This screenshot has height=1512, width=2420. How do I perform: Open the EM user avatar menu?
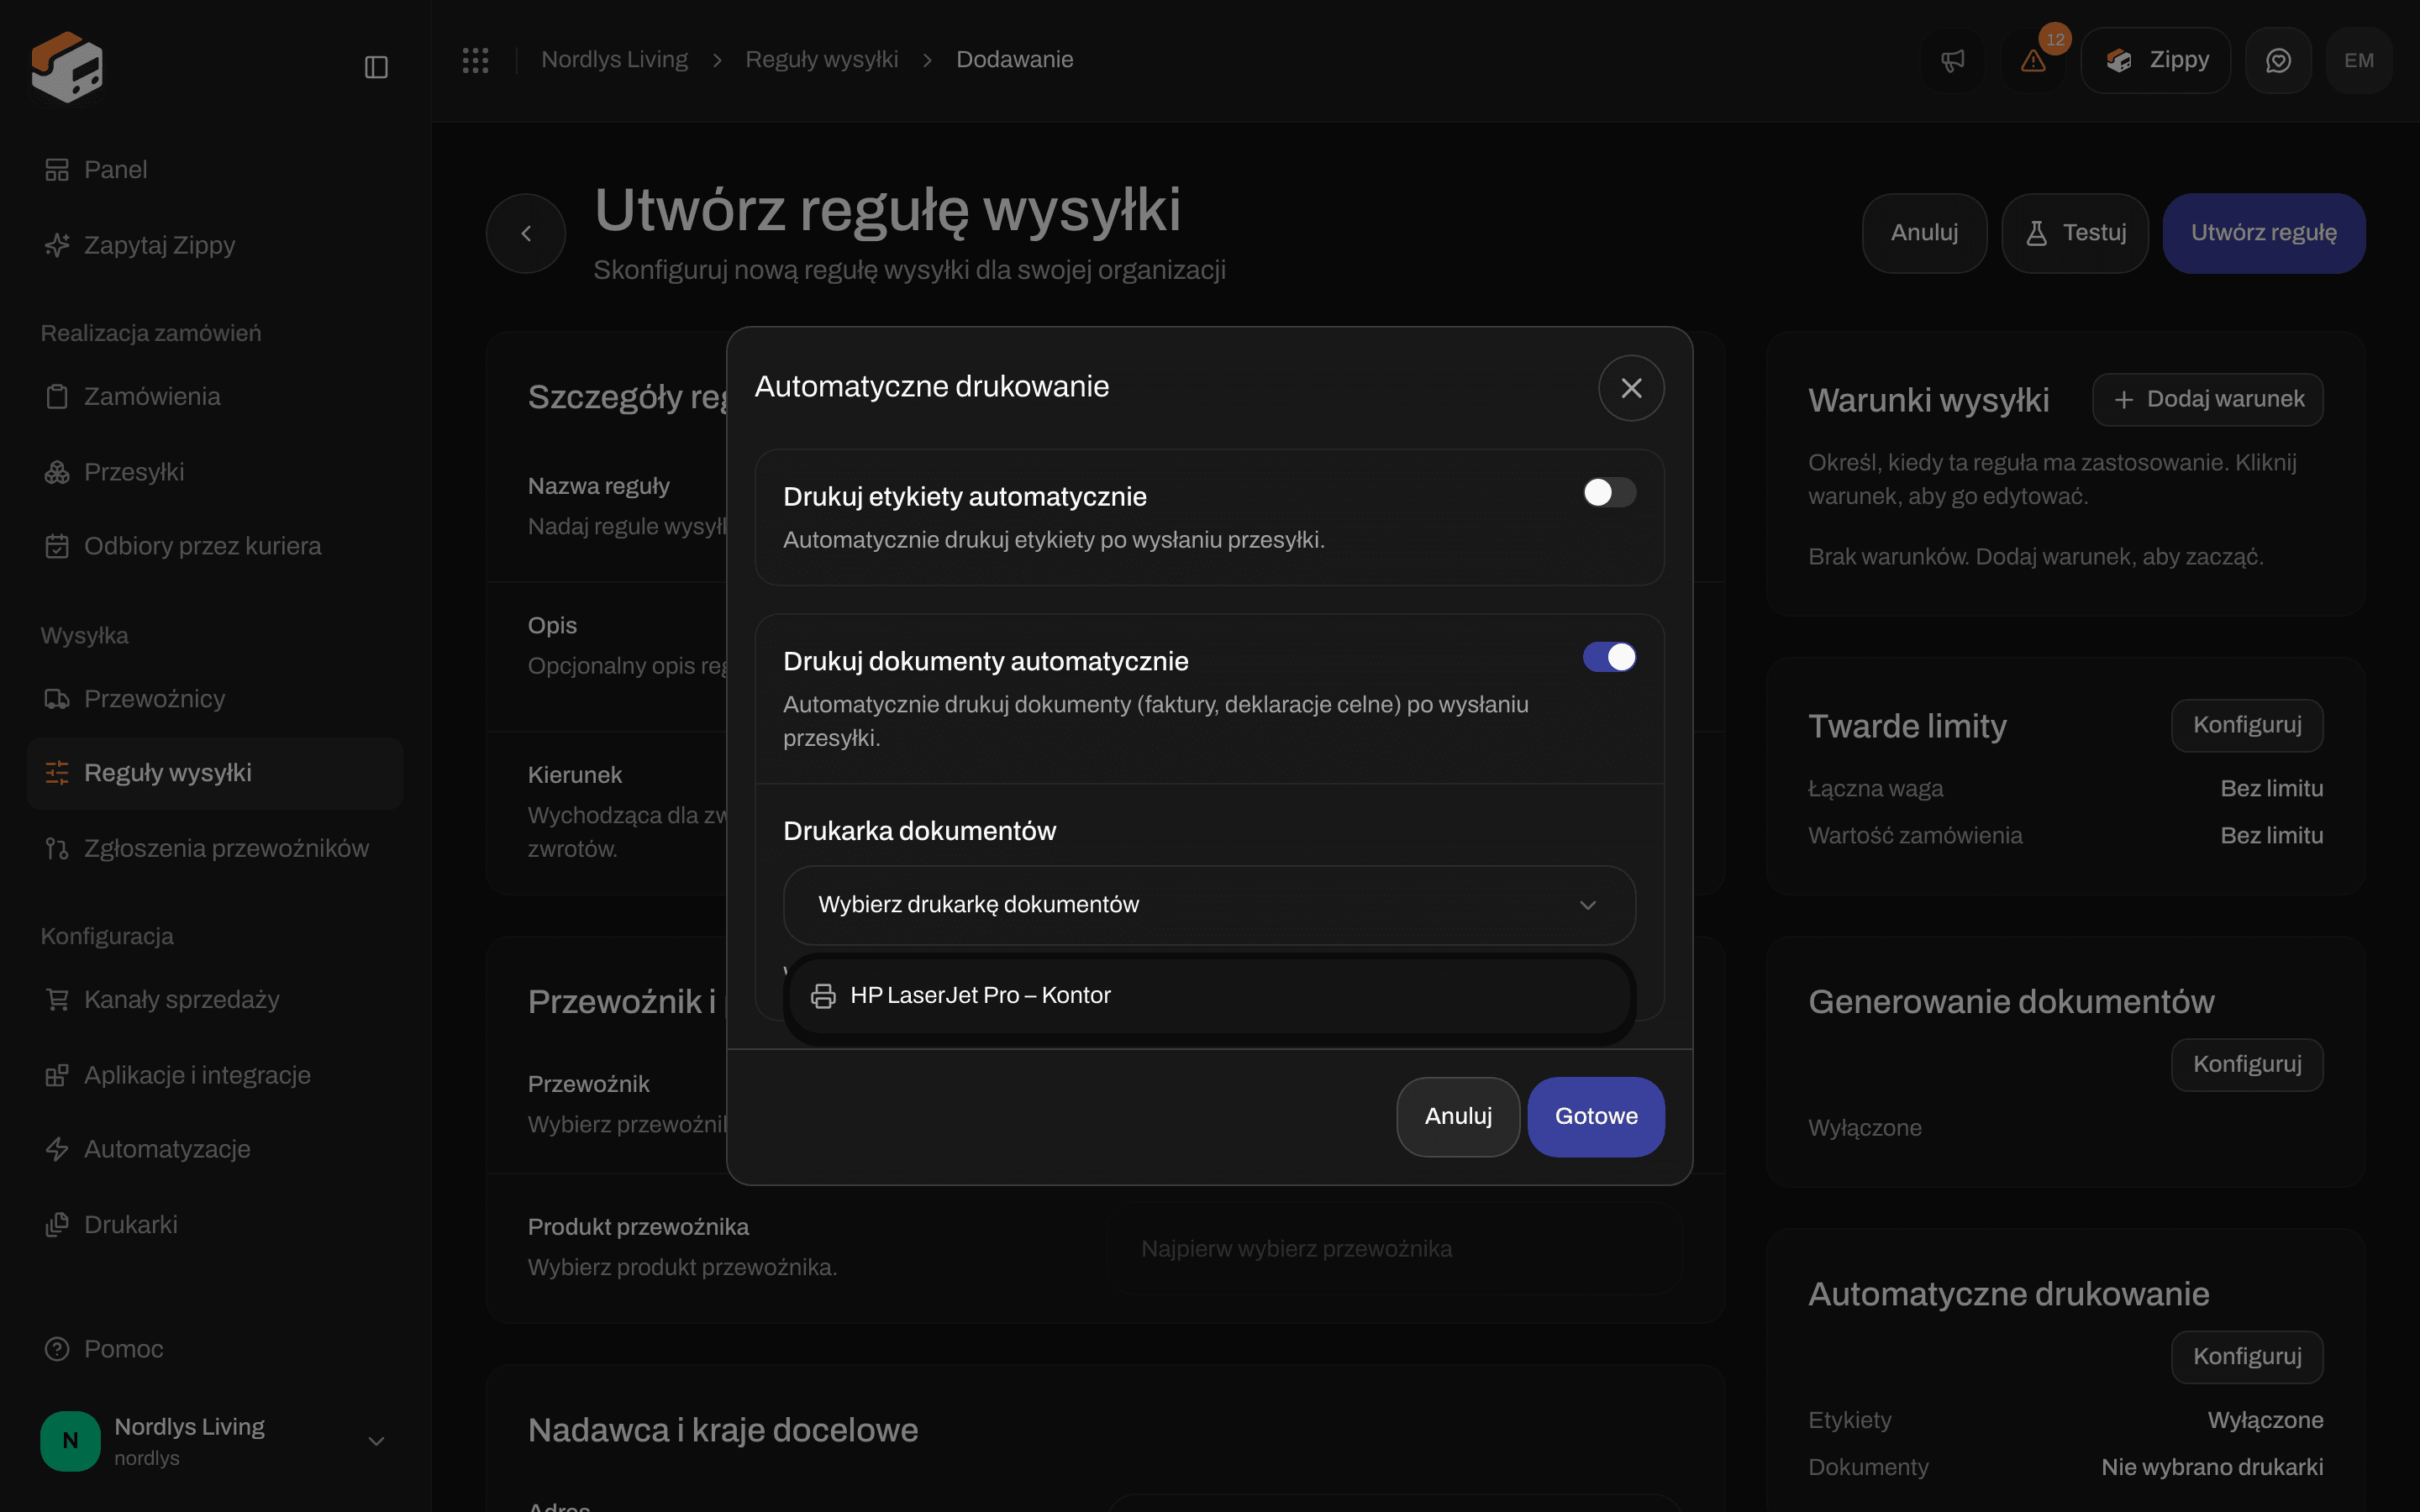coord(2359,60)
